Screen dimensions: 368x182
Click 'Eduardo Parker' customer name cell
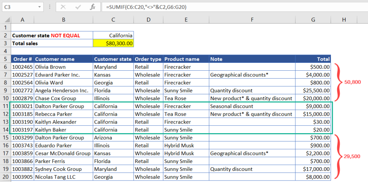pos(63,145)
